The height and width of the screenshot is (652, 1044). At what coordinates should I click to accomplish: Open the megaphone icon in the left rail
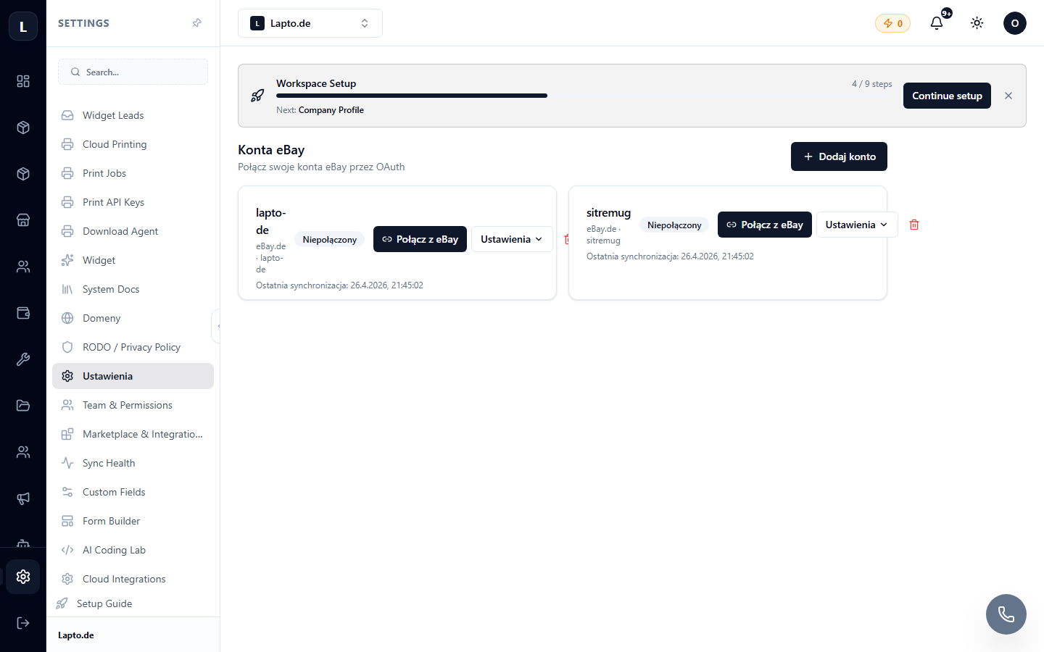click(x=23, y=498)
